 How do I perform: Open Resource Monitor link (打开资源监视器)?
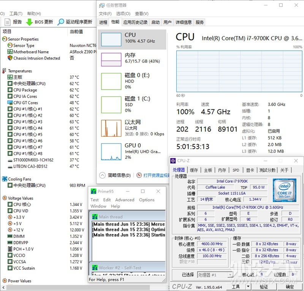[x=156, y=175]
